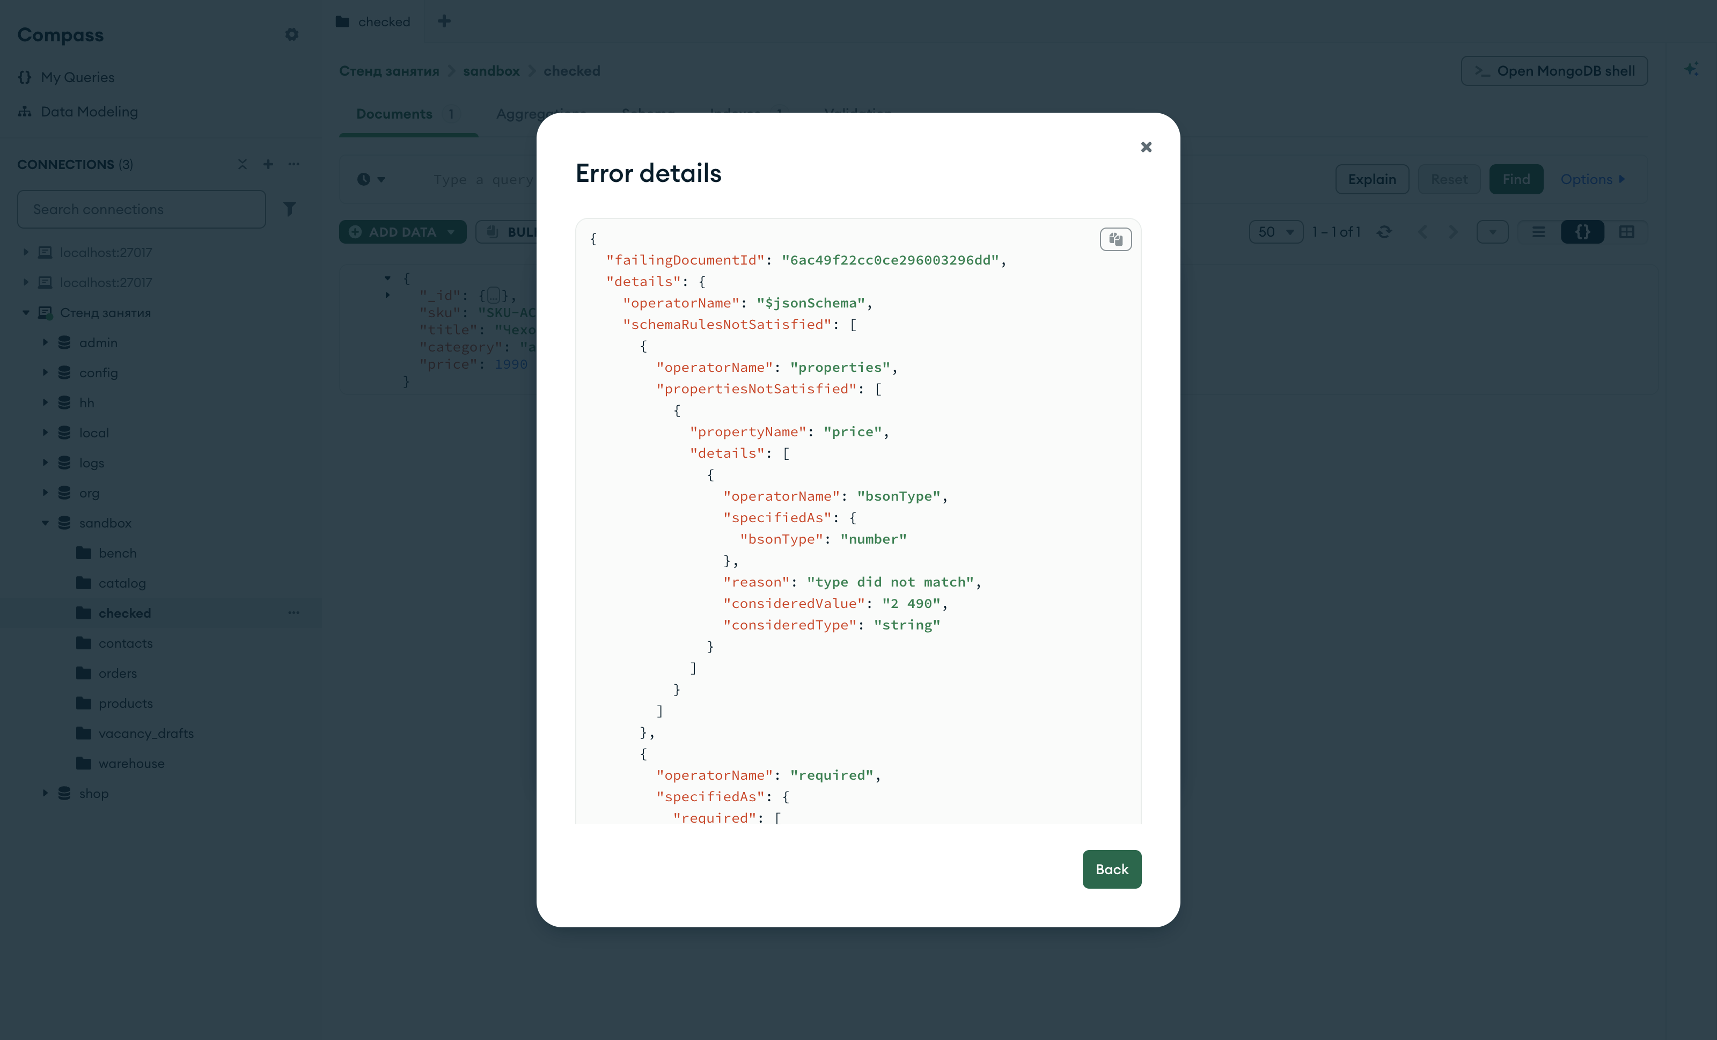This screenshot has width=1717, height=1040.
Task: Click checked breadcrumb
Action: click(571, 71)
